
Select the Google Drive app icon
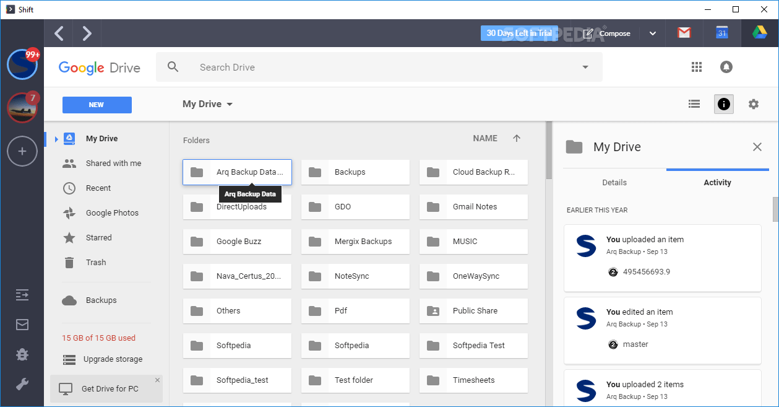(x=760, y=33)
